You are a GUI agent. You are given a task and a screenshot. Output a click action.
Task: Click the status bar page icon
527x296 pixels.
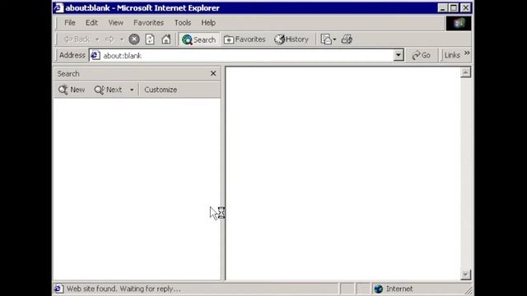click(58, 289)
